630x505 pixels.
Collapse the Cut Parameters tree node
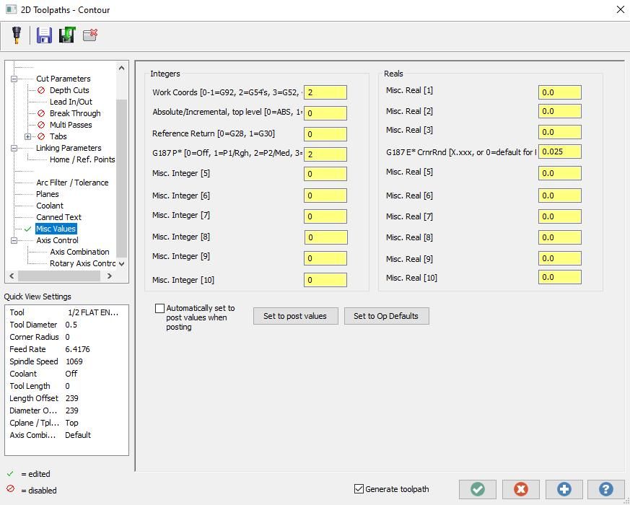tap(14, 79)
